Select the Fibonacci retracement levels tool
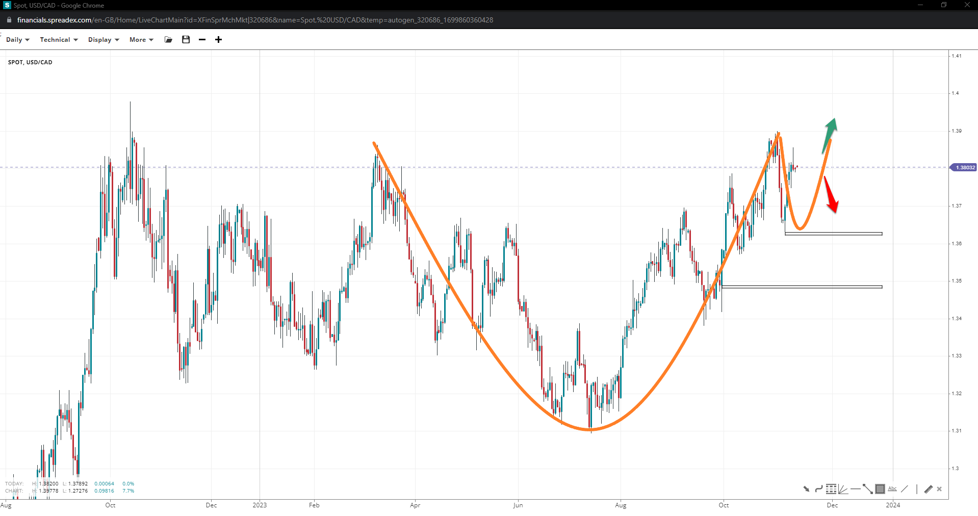This screenshot has height=516, width=978. click(x=831, y=489)
